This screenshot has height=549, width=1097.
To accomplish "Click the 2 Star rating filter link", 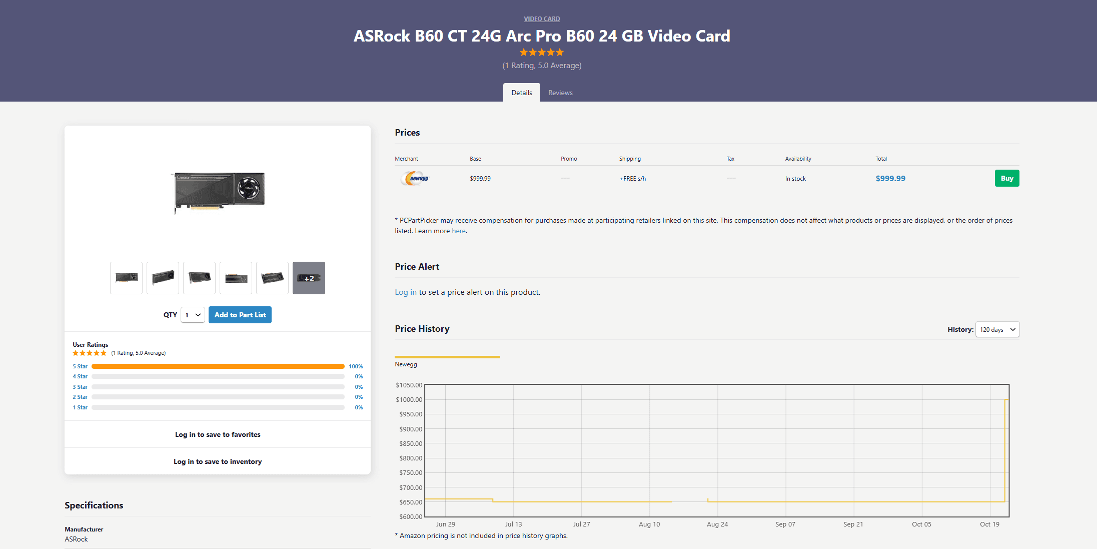I will 80,397.
